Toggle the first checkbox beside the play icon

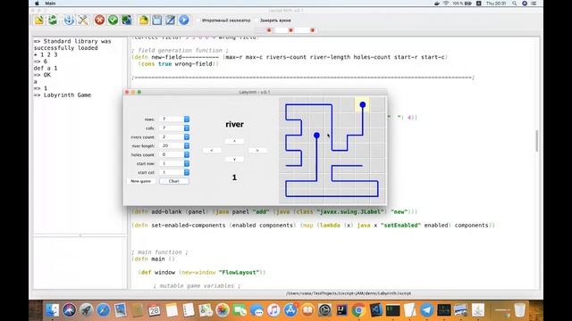pyautogui.click(x=198, y=21)
